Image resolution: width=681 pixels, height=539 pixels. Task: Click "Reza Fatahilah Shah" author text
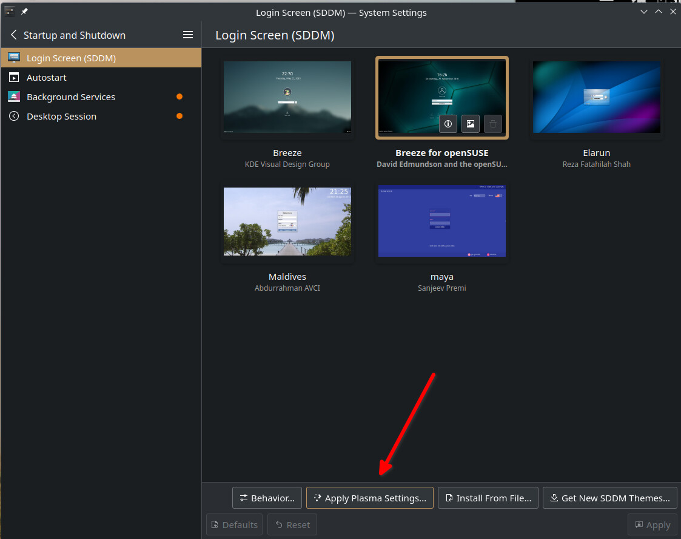click(596, 164)
